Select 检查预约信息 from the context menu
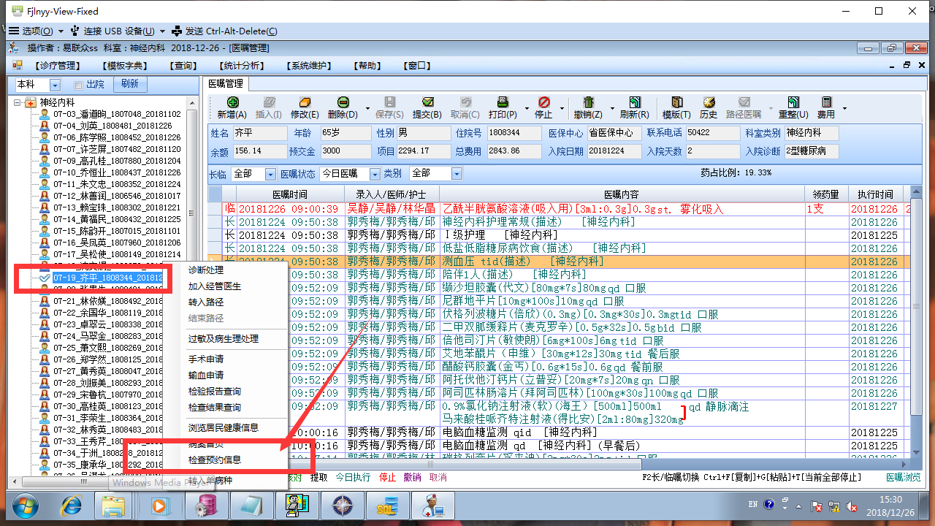 point(215,460)
